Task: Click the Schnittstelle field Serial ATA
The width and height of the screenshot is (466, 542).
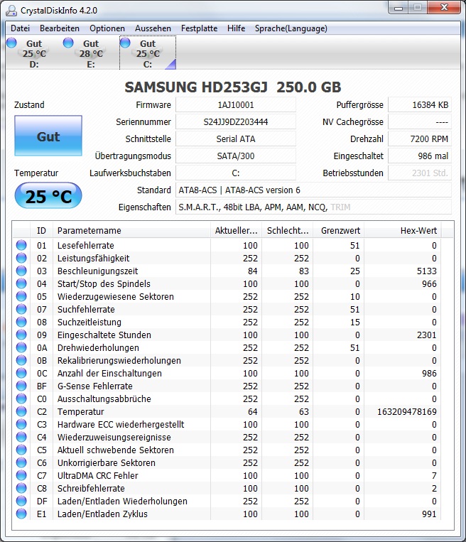Action: click(x=236, y=139)
